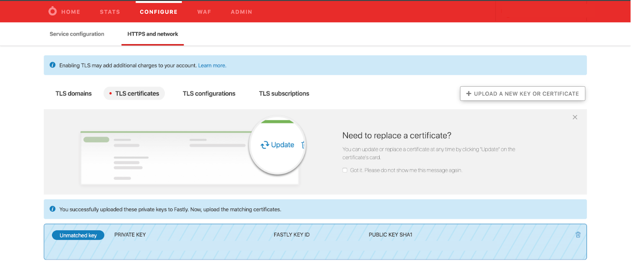
Task: Check 'Do not show me this message again'
Action: tap(345, 170)
